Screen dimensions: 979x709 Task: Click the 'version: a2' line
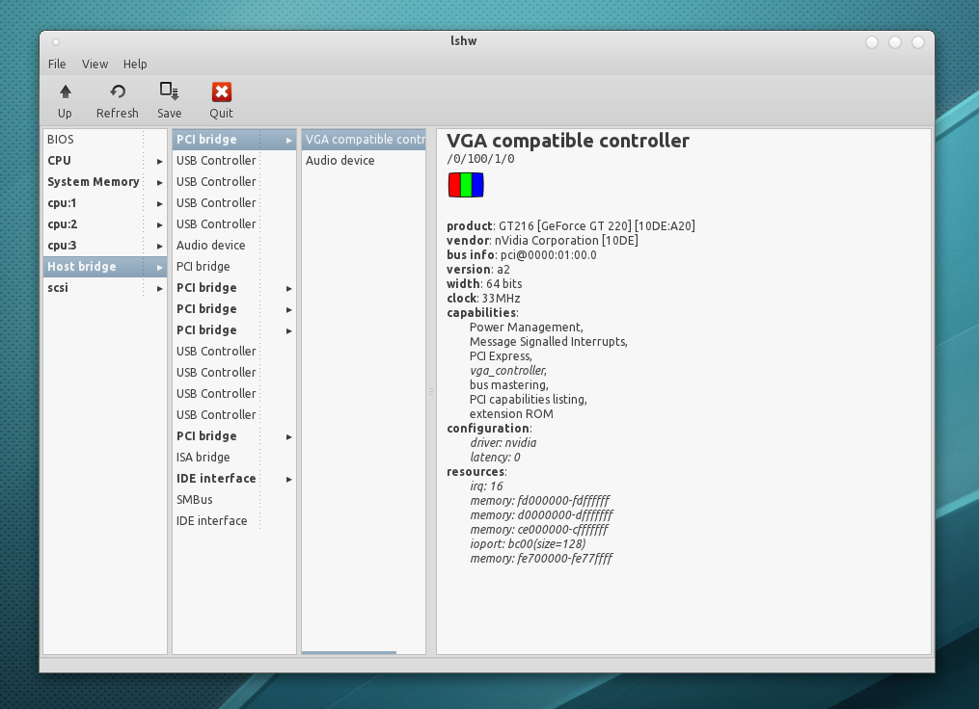tap(478, 270)
